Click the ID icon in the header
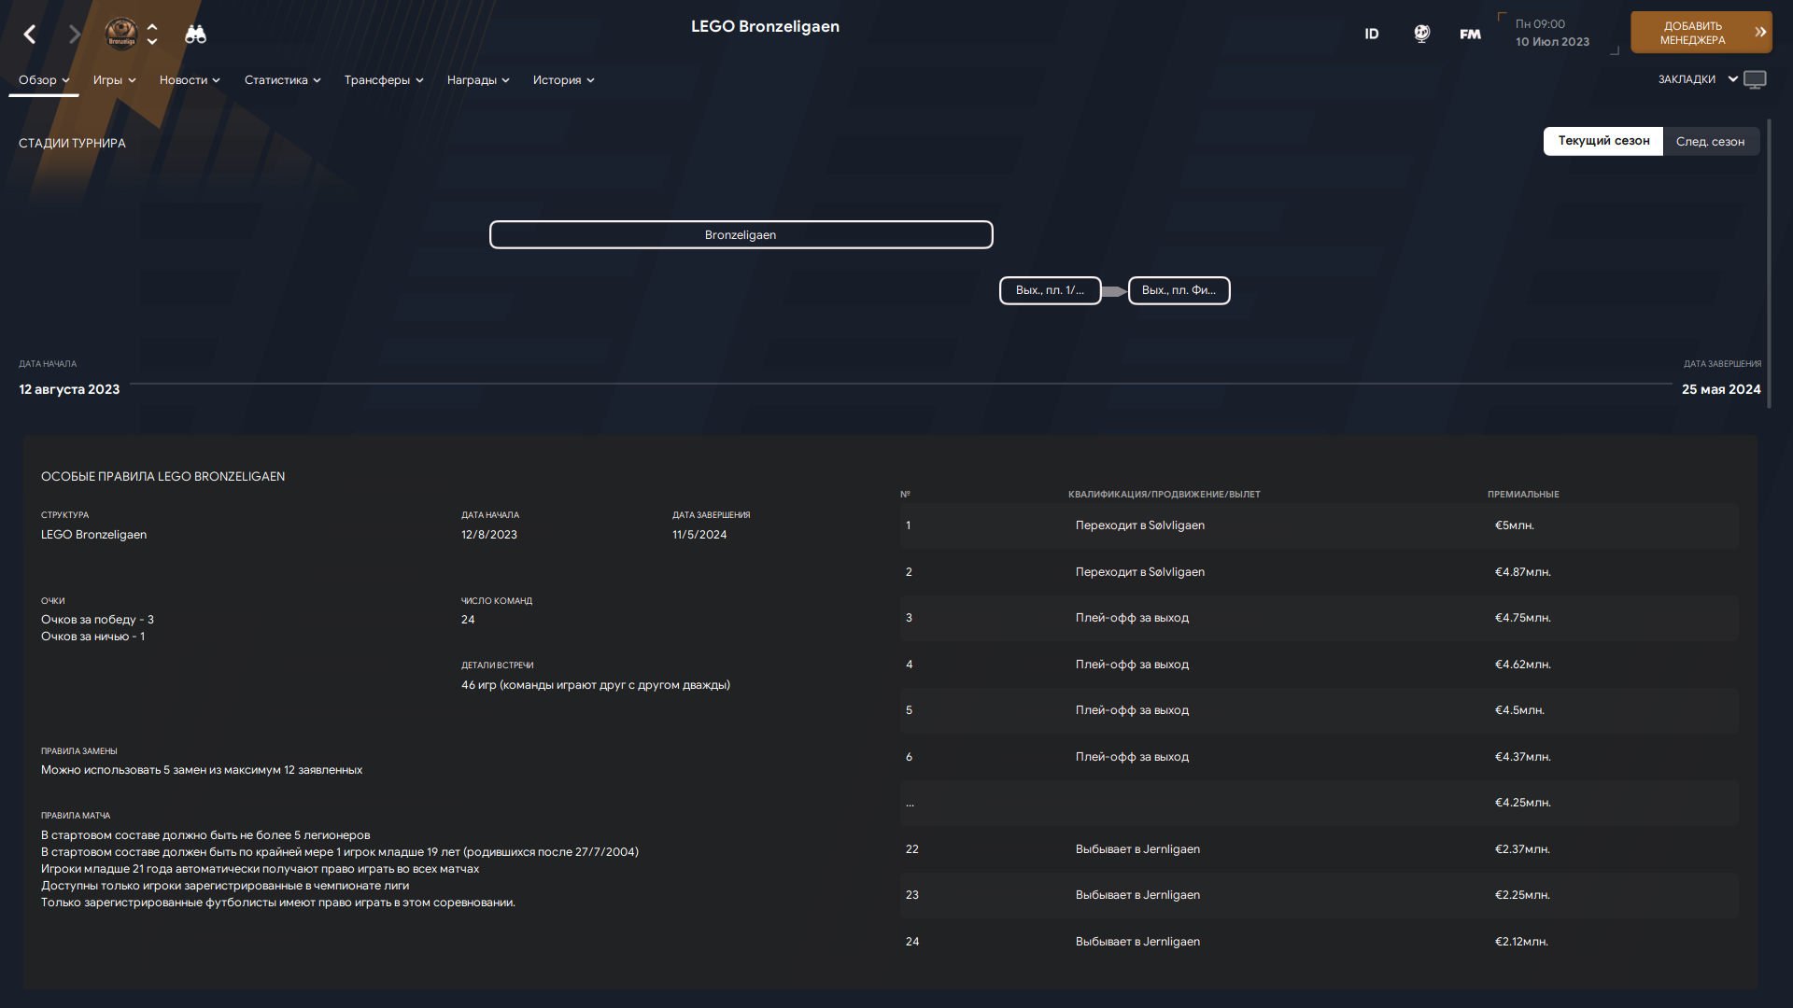 pos(1371,34)
